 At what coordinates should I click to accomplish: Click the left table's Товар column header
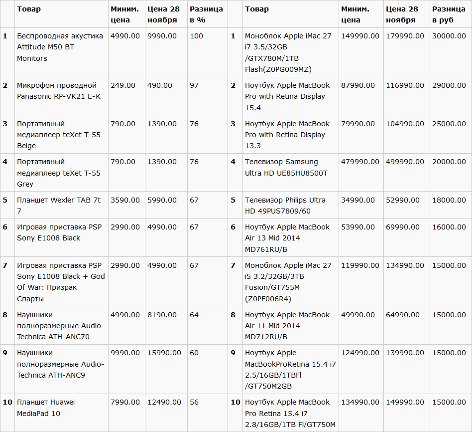[x=29, y=9]
